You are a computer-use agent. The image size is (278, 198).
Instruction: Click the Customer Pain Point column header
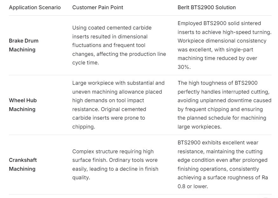coord(98,7)
